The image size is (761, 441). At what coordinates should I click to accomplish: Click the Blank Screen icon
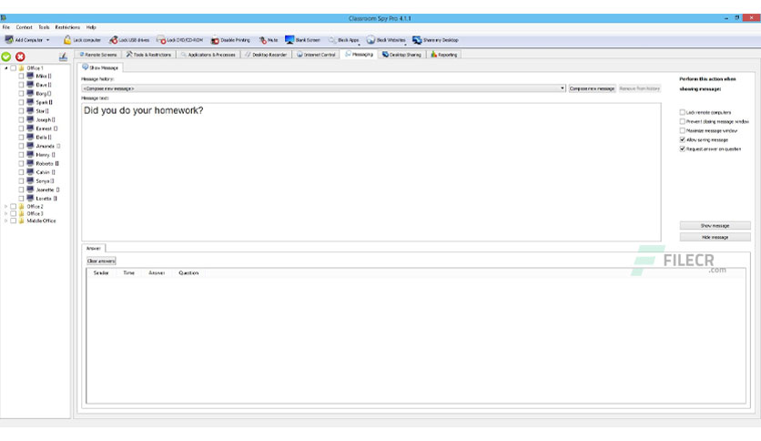pos(289,40)
